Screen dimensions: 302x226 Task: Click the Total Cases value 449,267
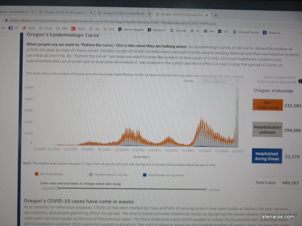(290, 183)
